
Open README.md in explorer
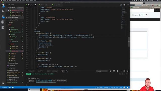click(13, 80)
